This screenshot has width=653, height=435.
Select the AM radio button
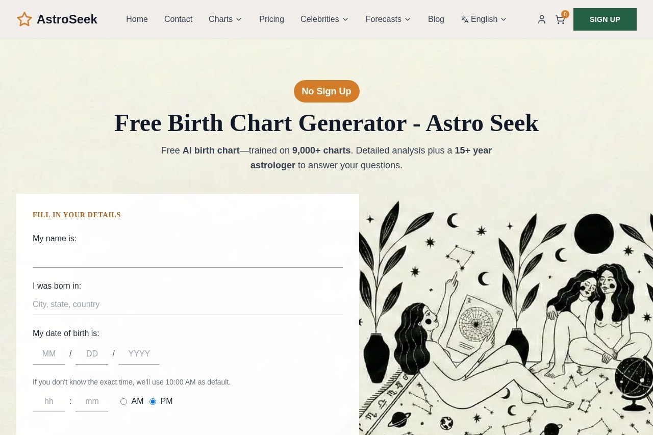pyautogui.click(x=123, y=402)
